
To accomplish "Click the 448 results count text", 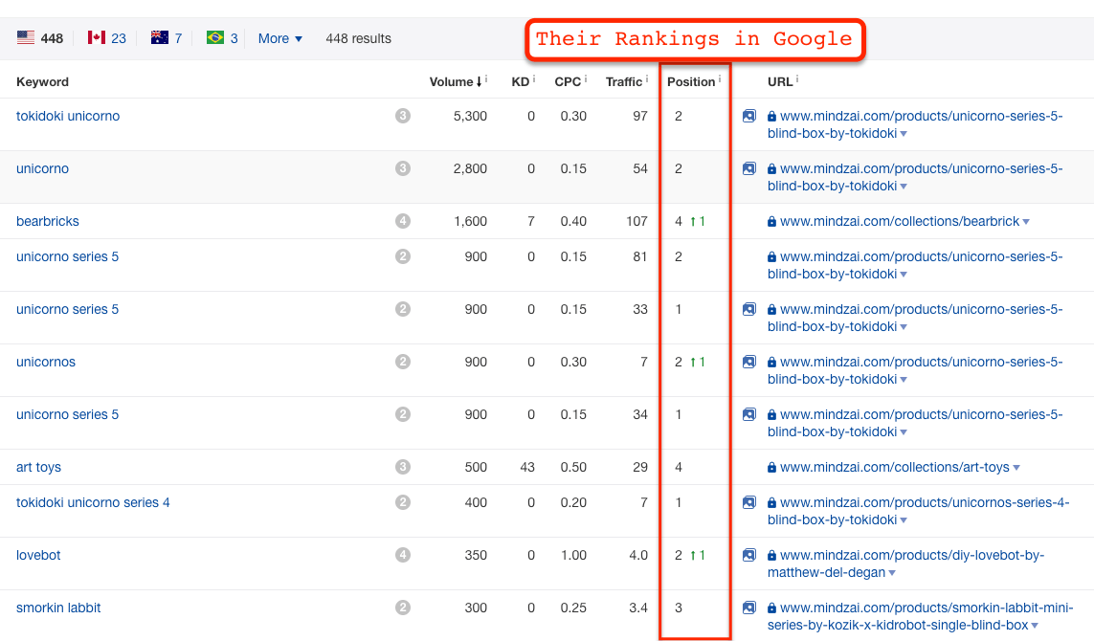I will pos(358,38).
